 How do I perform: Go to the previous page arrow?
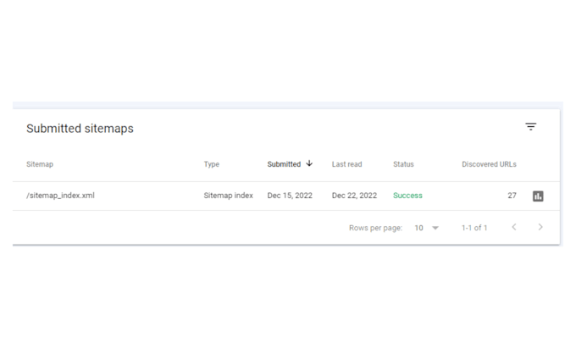[x=514, y=227]
